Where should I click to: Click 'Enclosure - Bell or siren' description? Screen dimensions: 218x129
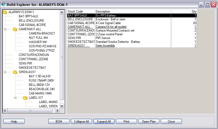[x=110, y=19]
